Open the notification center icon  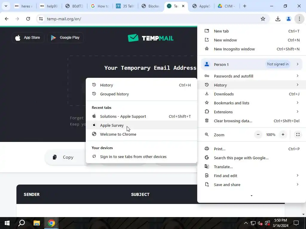tap(296, 223)
